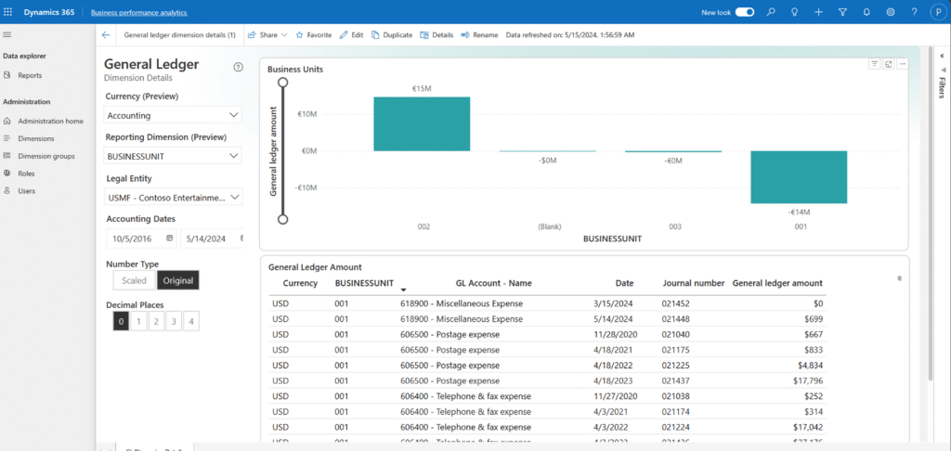Open Legal Entity dropdown USMF
This screenshot has width=951, height=451.
click(x=174, y=197)
